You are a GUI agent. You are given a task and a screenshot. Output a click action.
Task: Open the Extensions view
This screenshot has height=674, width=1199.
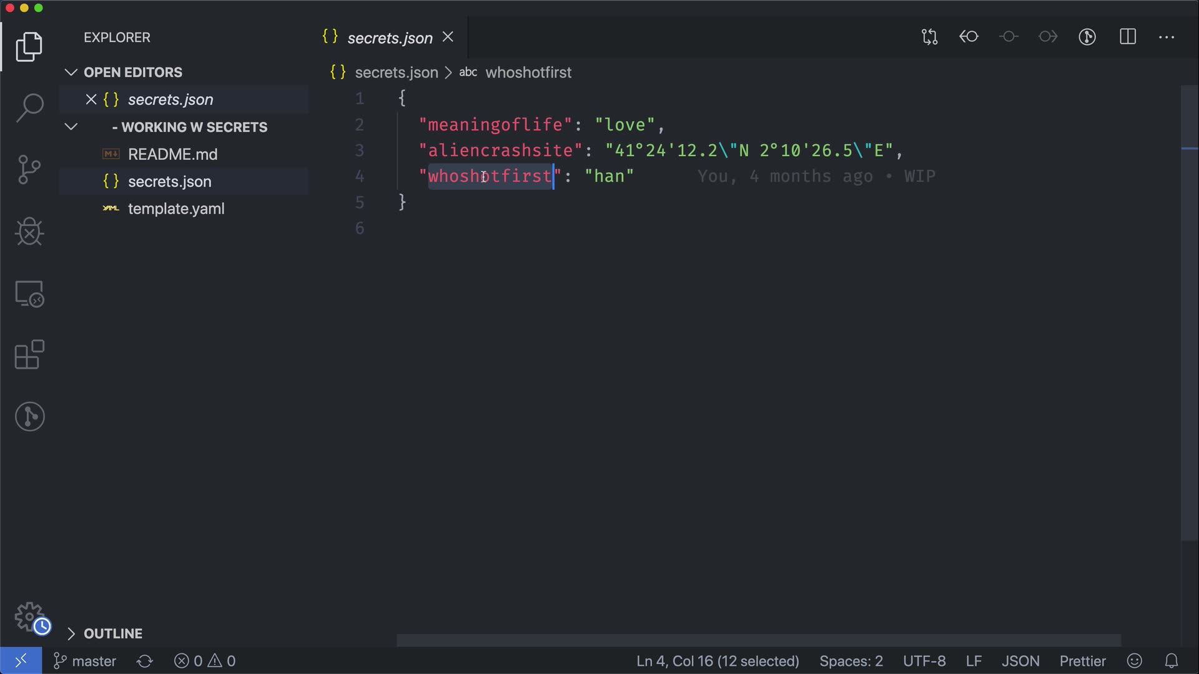tap(29, 355)
